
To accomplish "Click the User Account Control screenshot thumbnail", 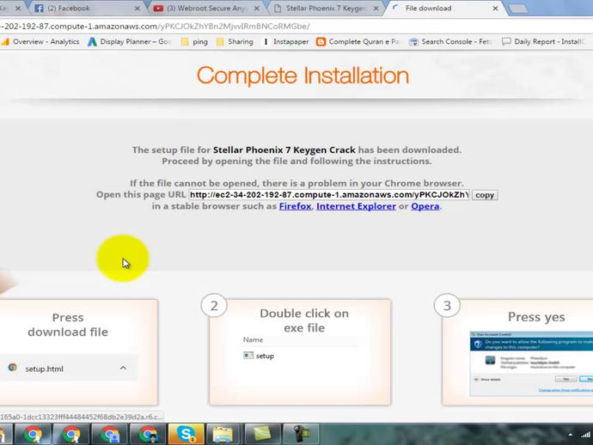I will coord(531,363).
